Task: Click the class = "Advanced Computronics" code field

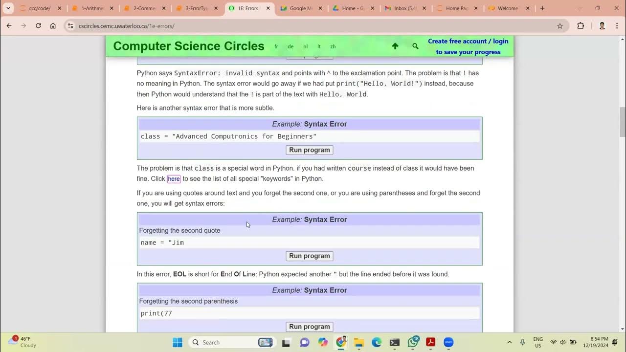Action: coord(310,136)
